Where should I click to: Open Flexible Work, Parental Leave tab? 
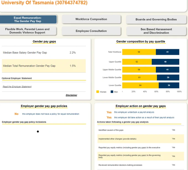28,31
